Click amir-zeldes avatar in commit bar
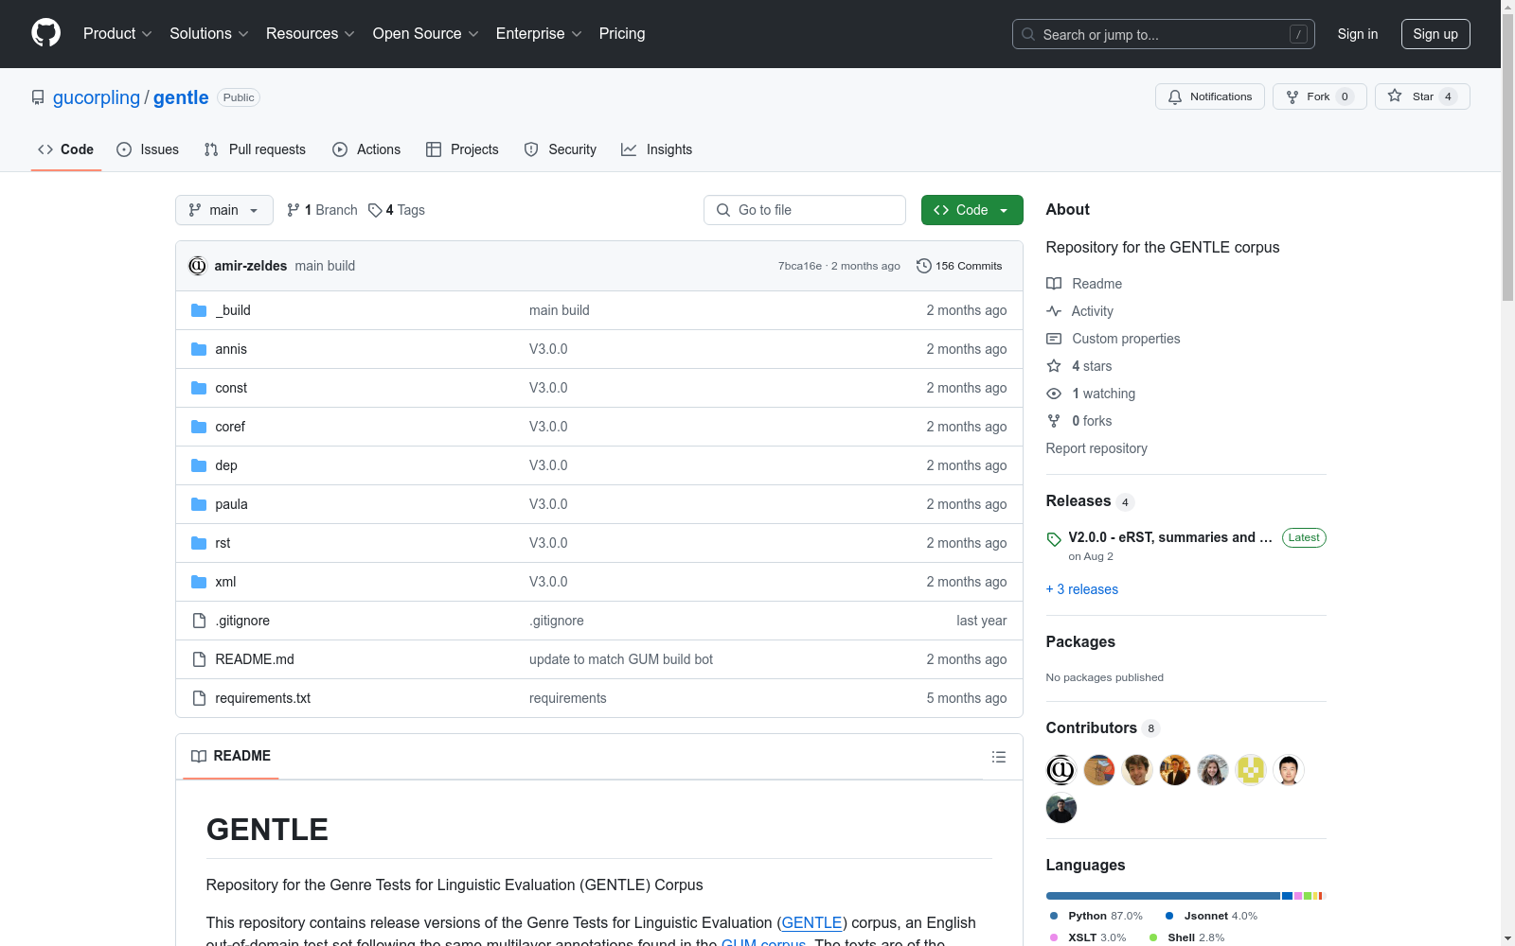The height and width of the screenshot is (946, 1515). (197, 266)
